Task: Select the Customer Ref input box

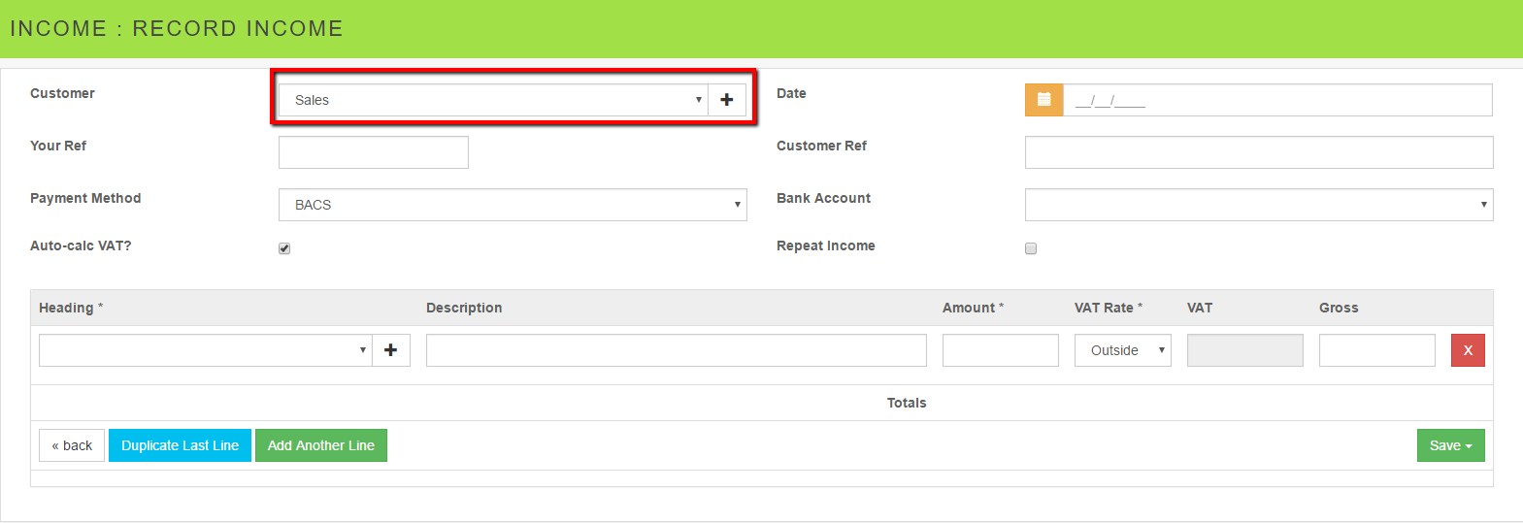Action: [x=1258, y=152]
